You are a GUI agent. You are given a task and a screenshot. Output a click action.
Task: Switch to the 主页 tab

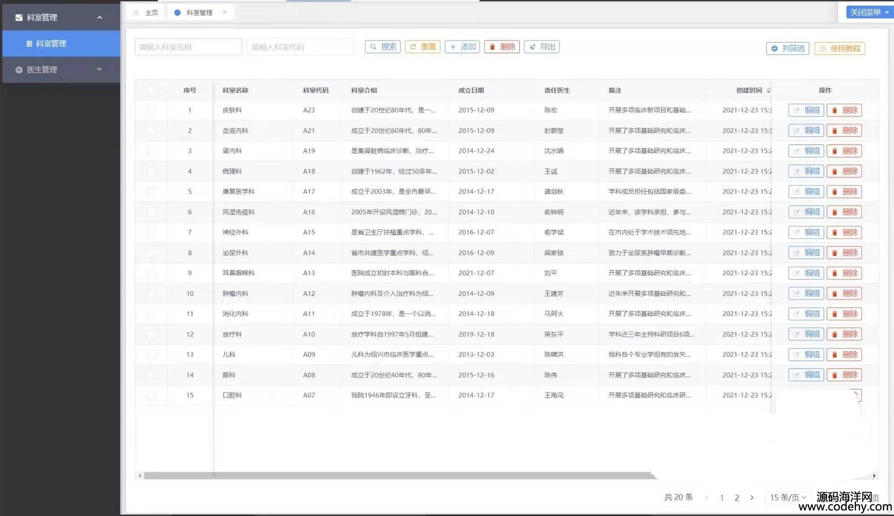(x=146, y=13)
